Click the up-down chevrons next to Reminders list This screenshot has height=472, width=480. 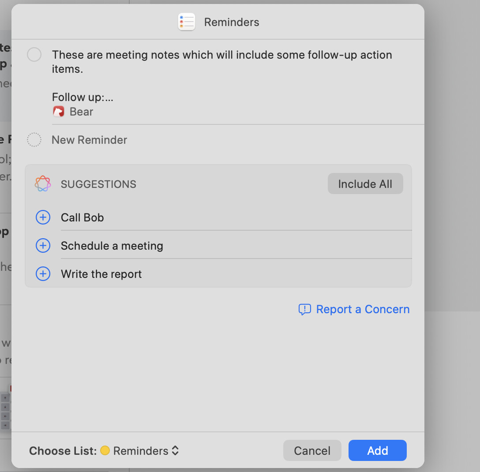tap(175, 450)
